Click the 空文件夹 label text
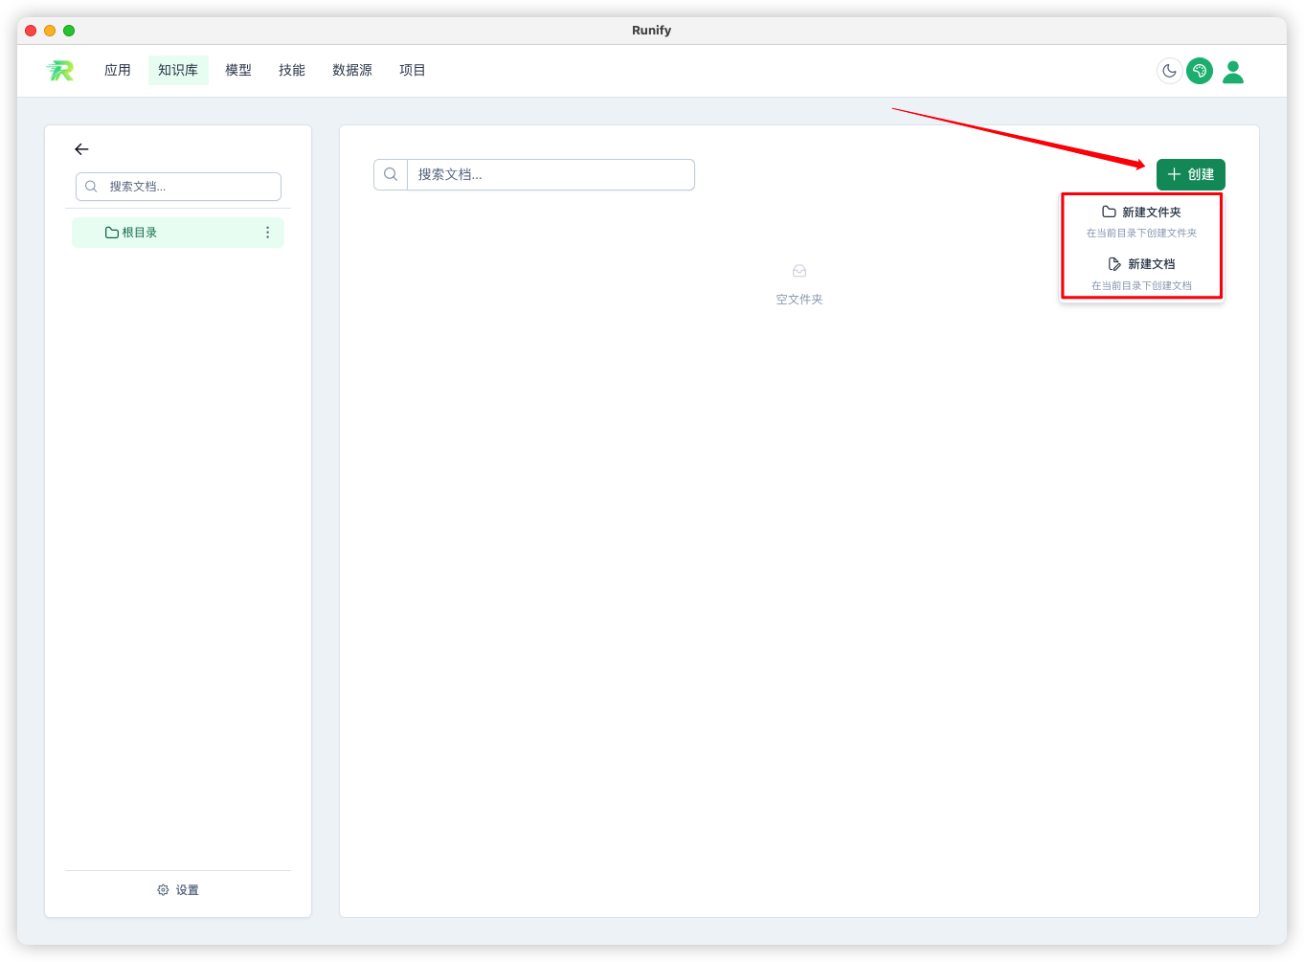This screenshot has width=1304, height=962. [799, 300]
